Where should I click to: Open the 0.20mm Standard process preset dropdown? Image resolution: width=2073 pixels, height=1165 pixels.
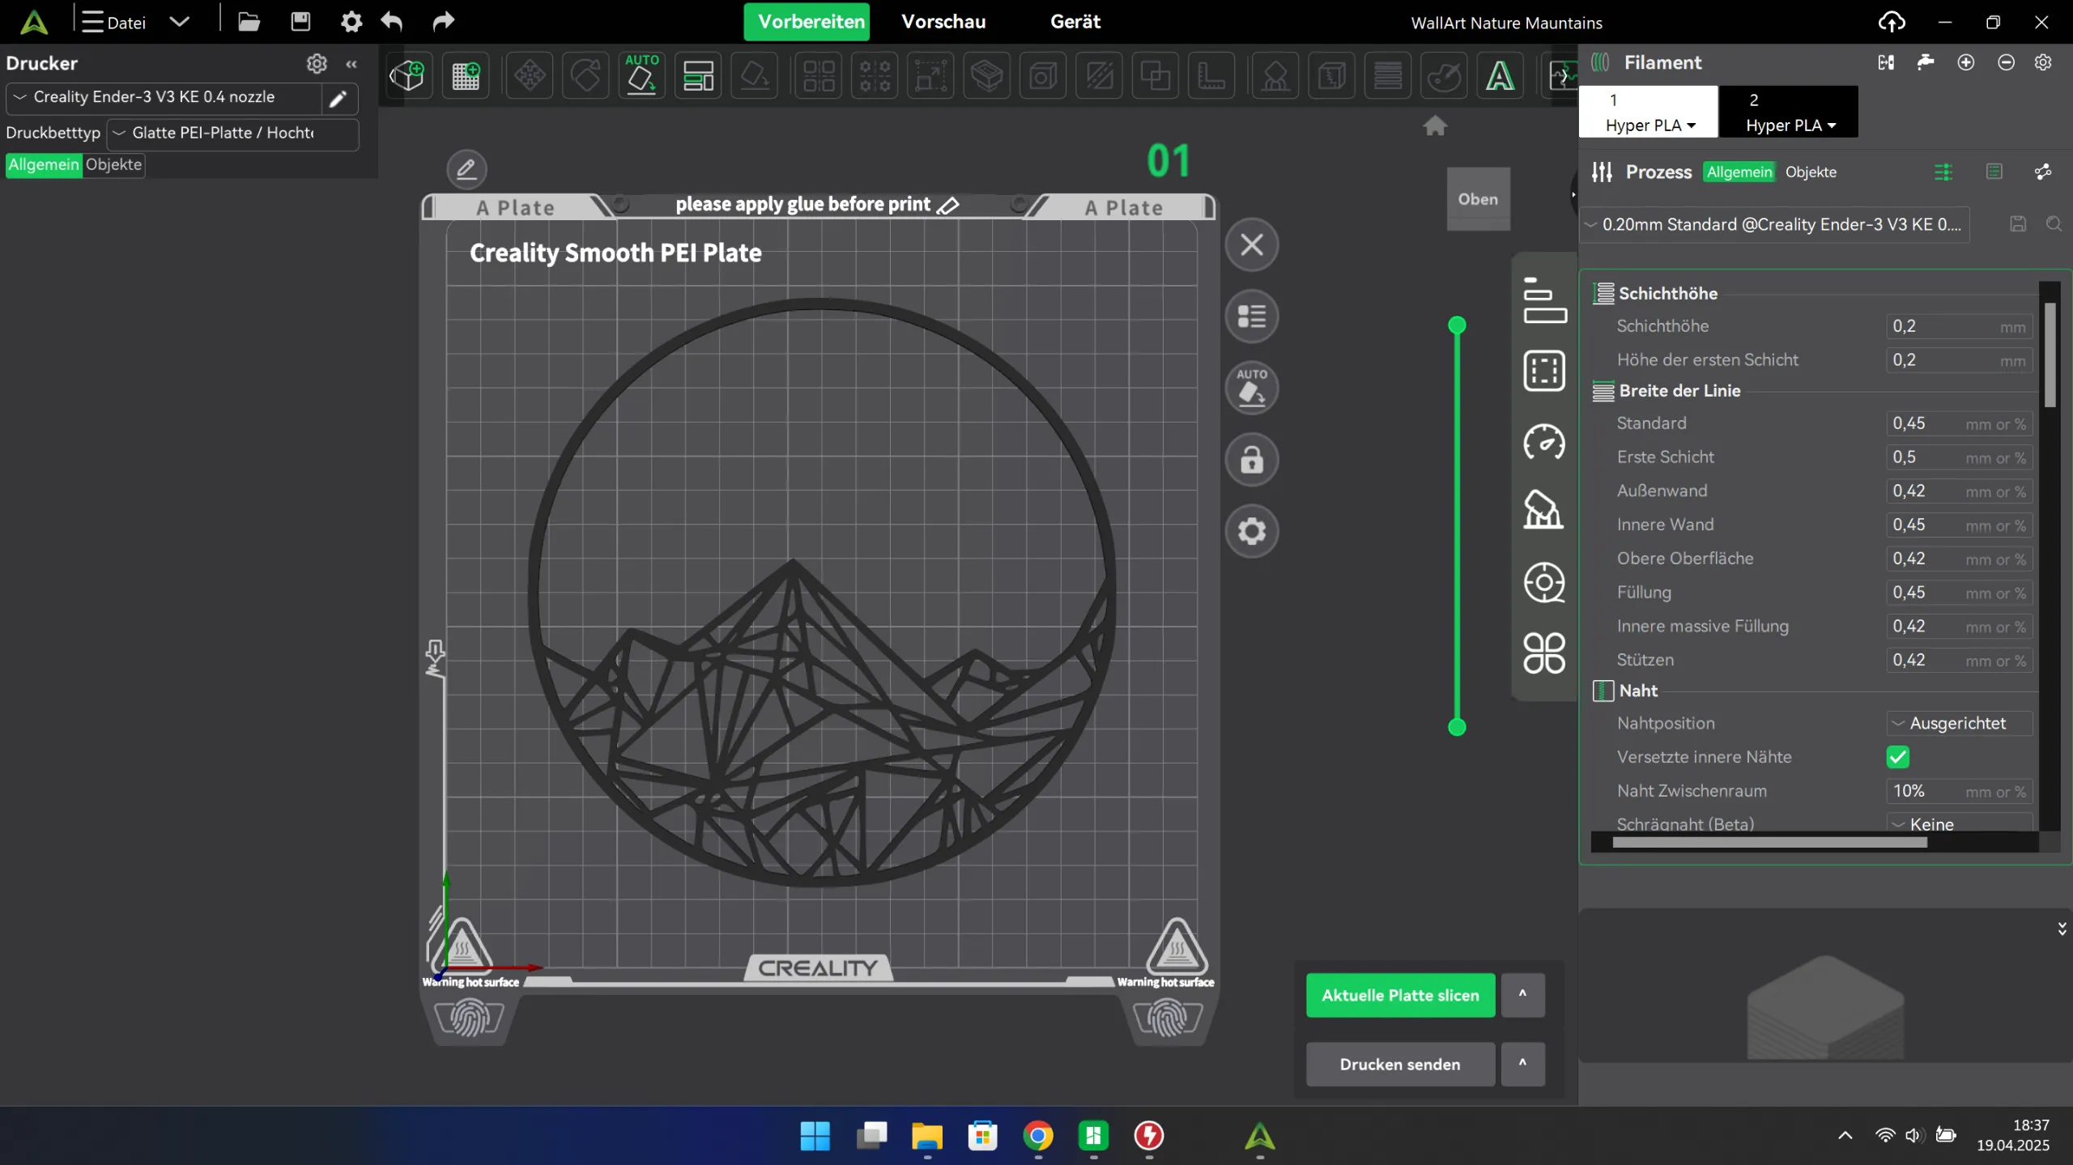[1775, 224]
